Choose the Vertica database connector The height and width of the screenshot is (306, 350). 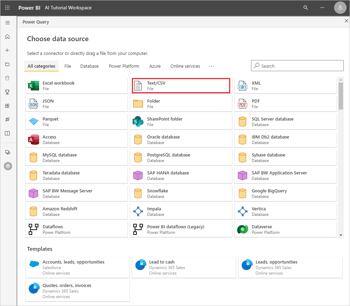coord(286,212)
